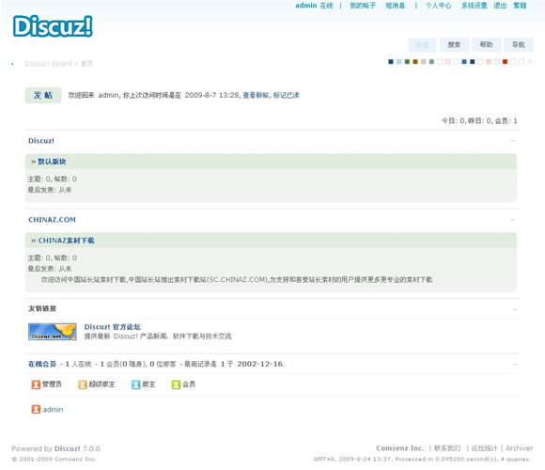545x470 pixels.
Task: Click the 论坛统计 footer link
Action: coord(484,448)
